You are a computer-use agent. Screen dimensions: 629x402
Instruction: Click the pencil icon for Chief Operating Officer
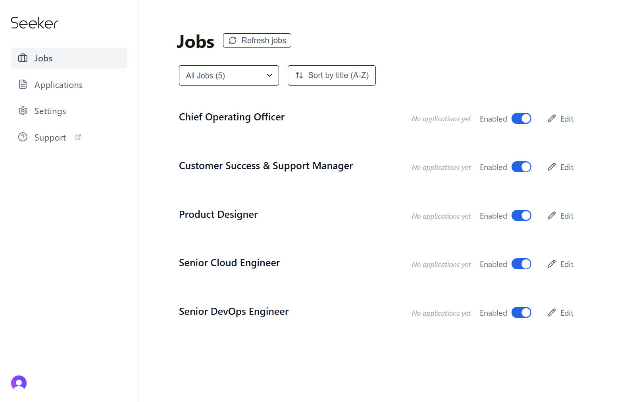coord(552,118)
